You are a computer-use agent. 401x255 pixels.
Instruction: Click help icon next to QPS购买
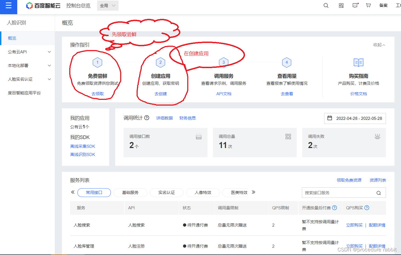pos(367,208)
